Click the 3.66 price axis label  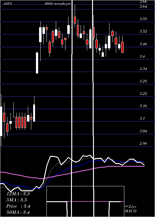click(x=143, y=2)
